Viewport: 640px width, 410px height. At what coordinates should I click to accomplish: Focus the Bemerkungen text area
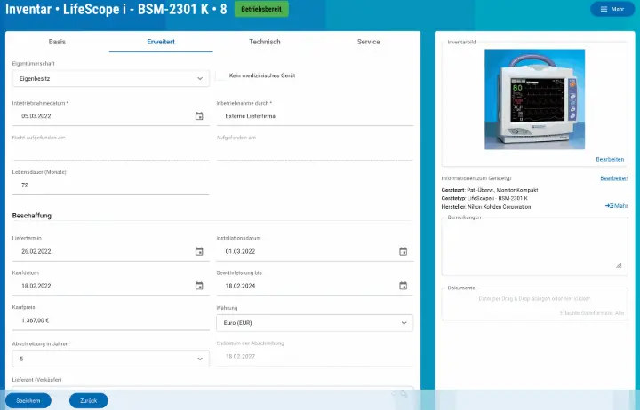point(535,247)
